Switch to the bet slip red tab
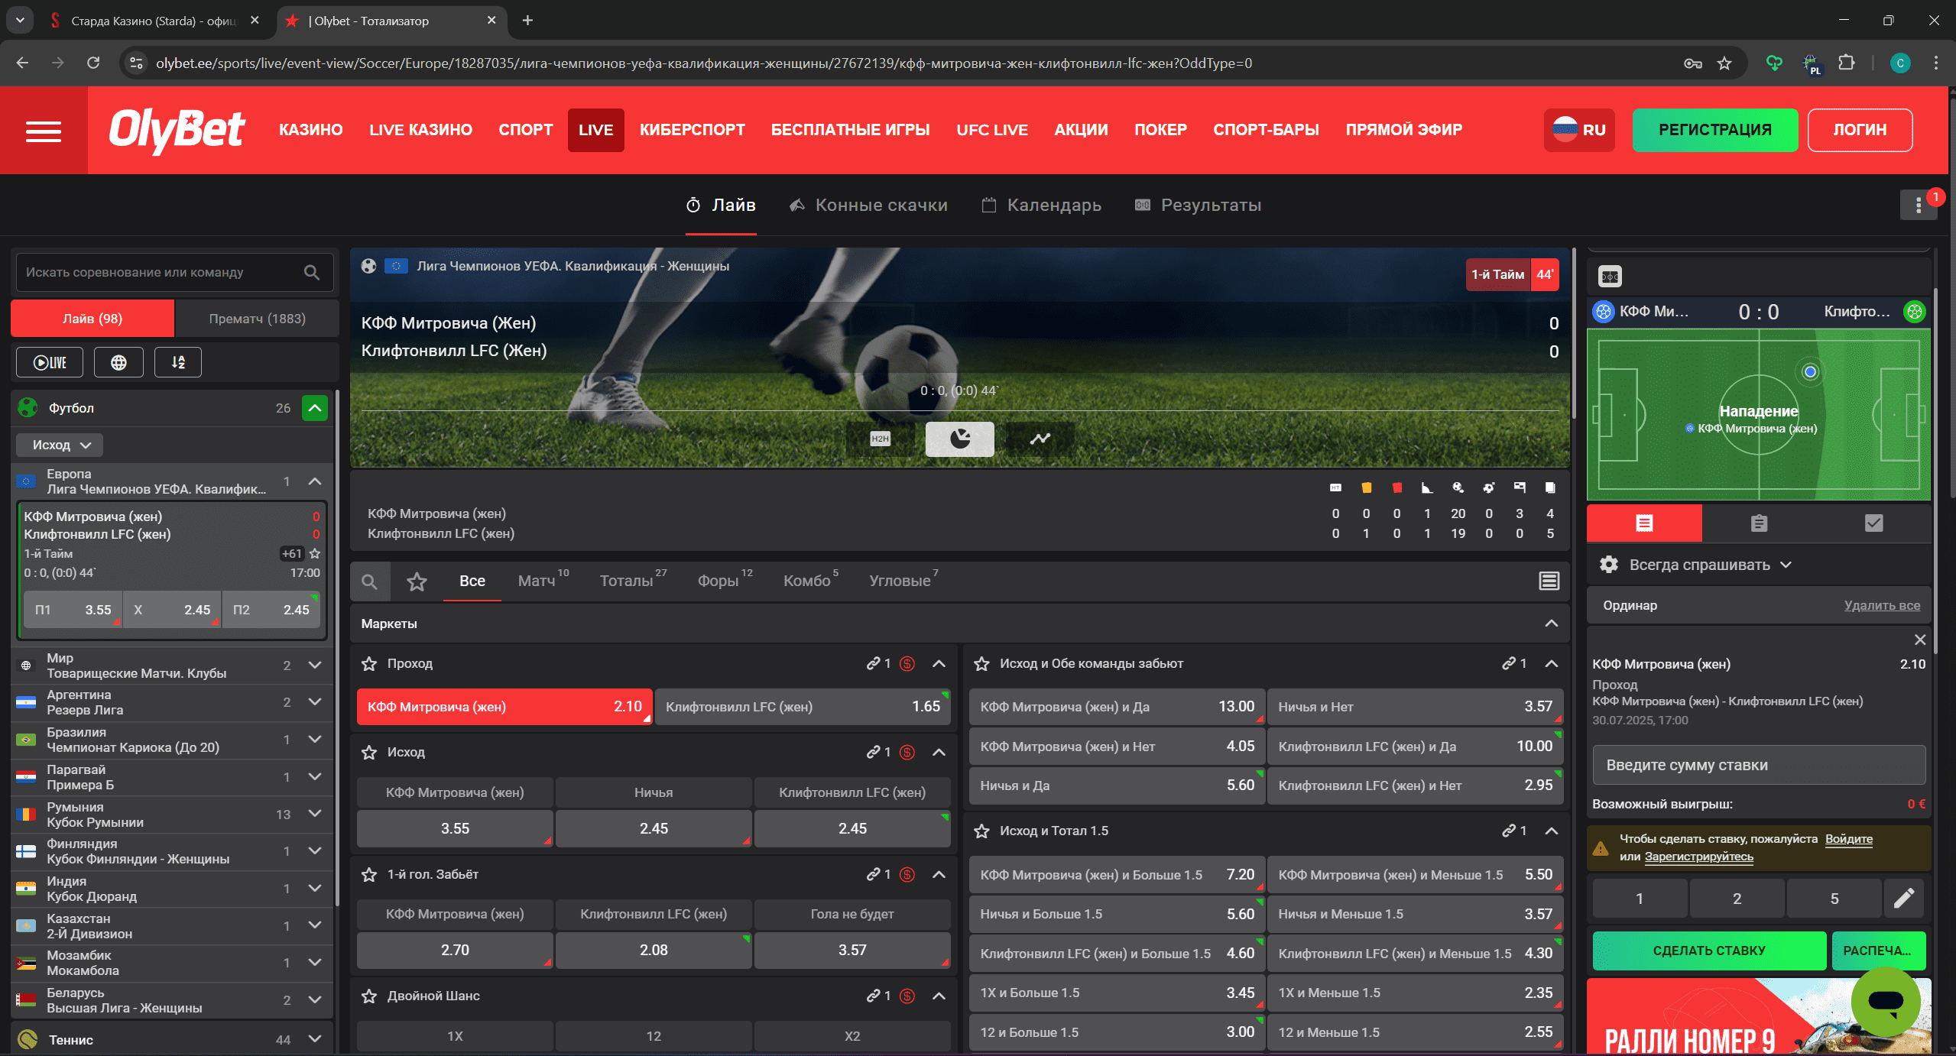This screenshot has width=1956, height=1056. (1644, 523)
